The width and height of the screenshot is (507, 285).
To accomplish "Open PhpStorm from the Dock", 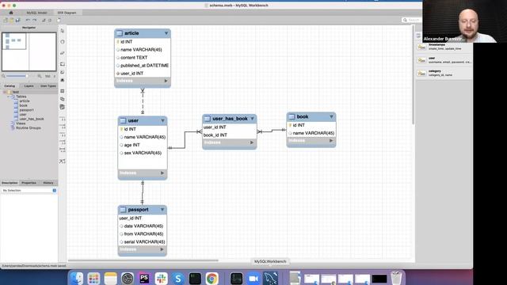I will (144, 278).
